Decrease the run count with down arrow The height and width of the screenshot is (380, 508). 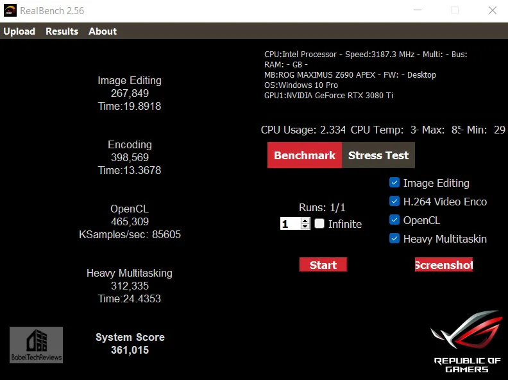coord(305,227)
